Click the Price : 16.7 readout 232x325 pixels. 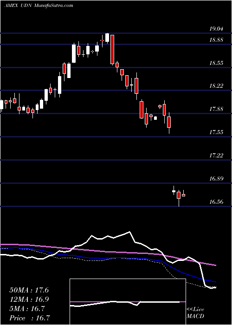point(30,318)
